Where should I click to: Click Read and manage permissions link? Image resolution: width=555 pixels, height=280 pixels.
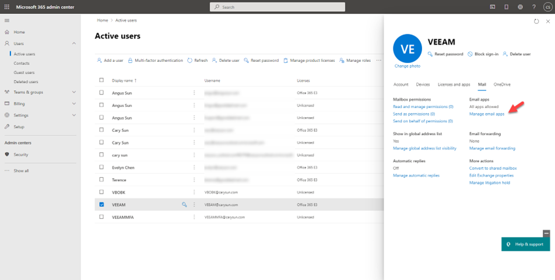[423, 107]
